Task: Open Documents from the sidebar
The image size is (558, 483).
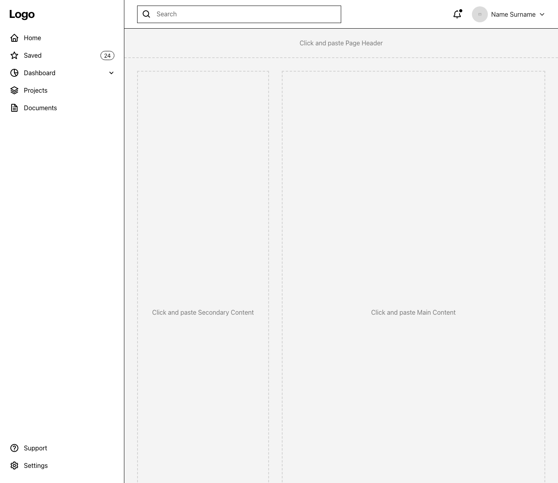Action: coord(62,108)
